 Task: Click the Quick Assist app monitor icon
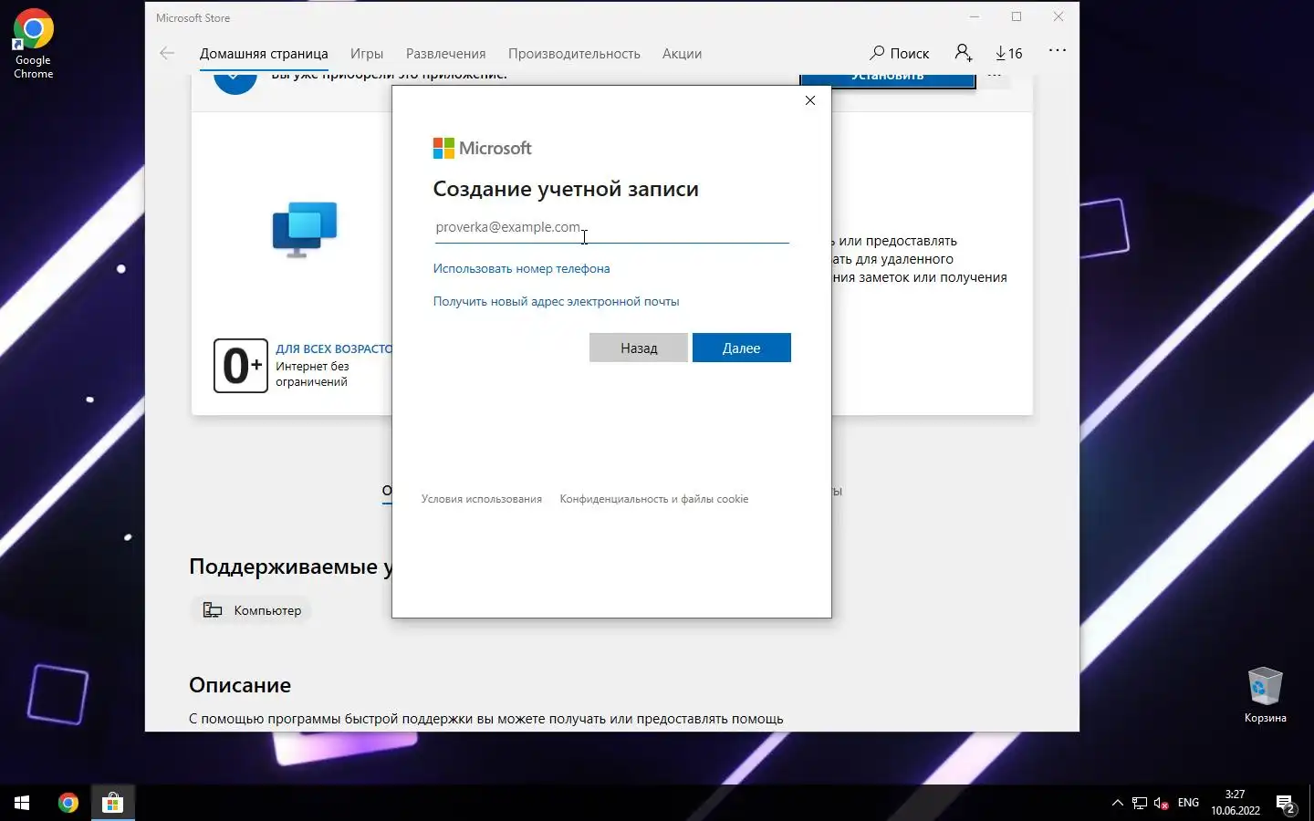(305, 229)
